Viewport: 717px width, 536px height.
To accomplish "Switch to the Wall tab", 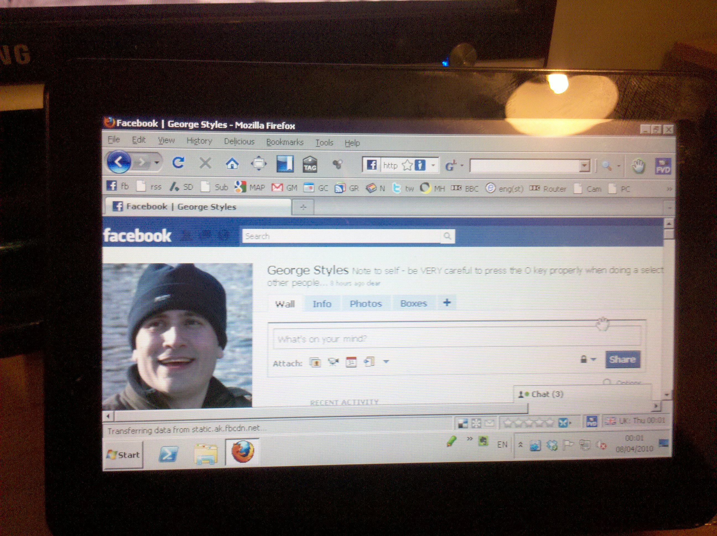I will (285, 304).
